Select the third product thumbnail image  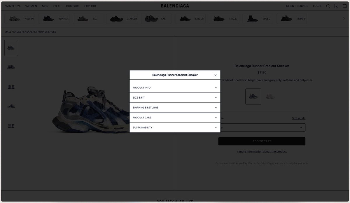tap(11, 87)
